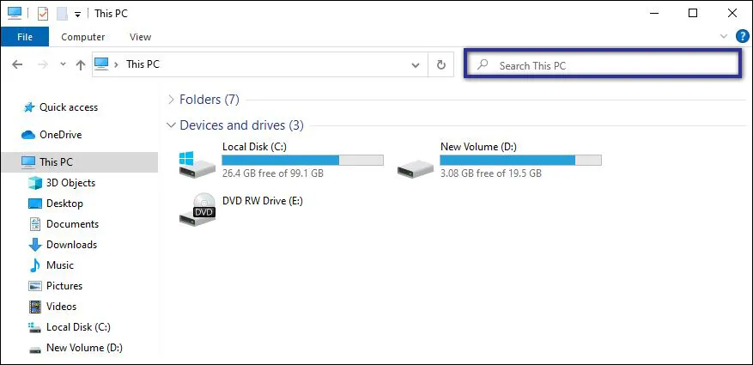753x365 pixels.
Task: Click the computer icon in the title bar
Action: (x=15, y=14)
